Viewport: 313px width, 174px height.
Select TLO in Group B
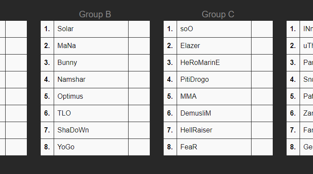point(64,113)
